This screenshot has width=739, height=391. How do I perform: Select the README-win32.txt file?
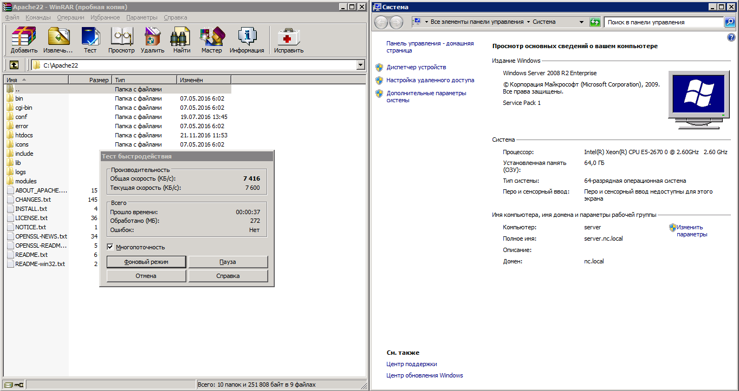coord(40,264)
